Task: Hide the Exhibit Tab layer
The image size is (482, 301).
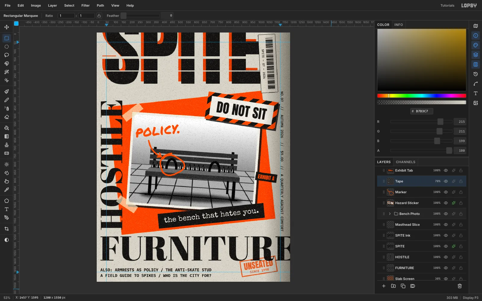Action: [x=446, y=170]
